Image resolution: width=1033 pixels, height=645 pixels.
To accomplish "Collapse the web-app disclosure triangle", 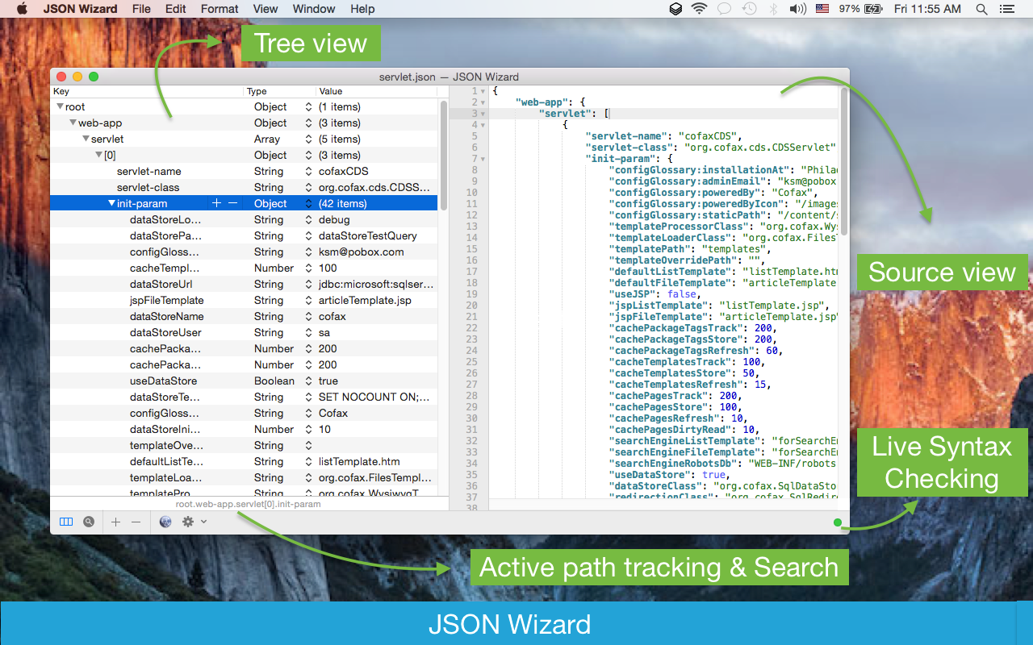I will point(73,123).
